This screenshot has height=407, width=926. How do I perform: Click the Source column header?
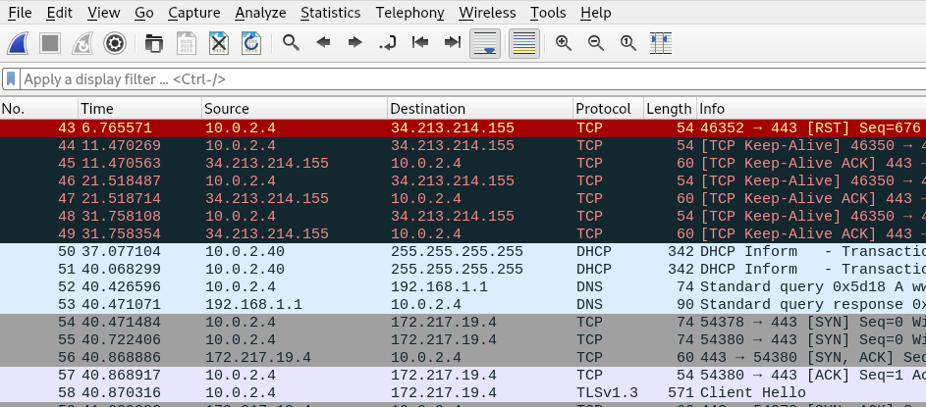pyautogui.click(x=227, y=109)
